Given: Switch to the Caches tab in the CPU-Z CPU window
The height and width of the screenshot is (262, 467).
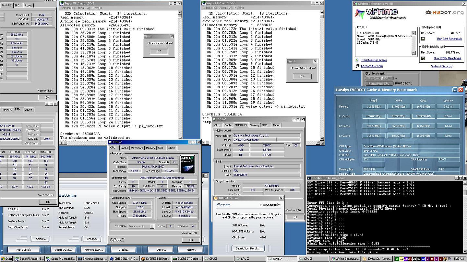Looking at the screenshot, I should (x=124, y=148).
